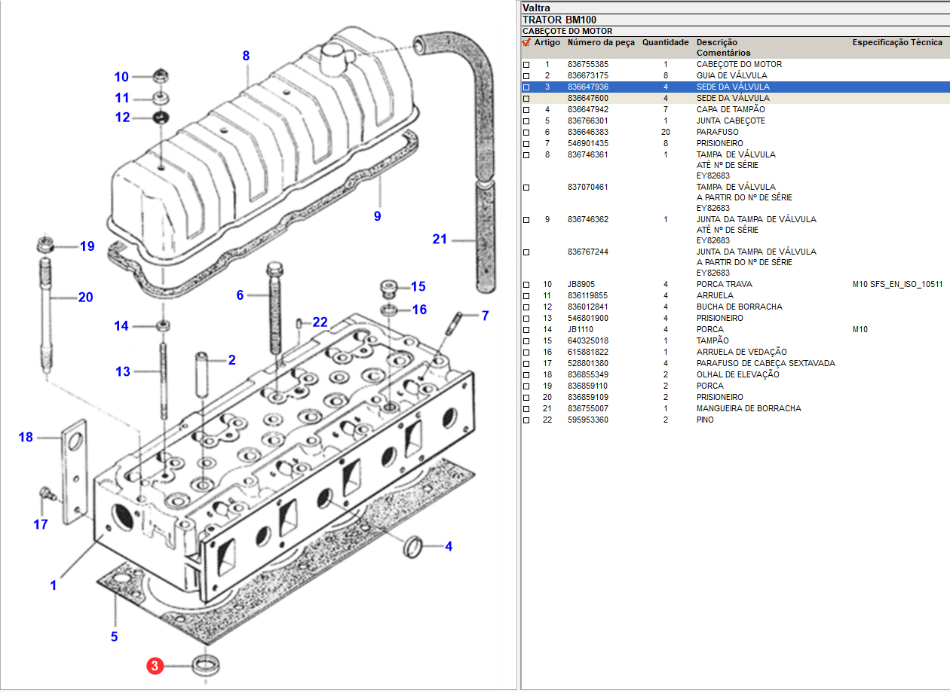
Task: Select callout 20 stud label in diagram
Action: click(x=85, y=298)
